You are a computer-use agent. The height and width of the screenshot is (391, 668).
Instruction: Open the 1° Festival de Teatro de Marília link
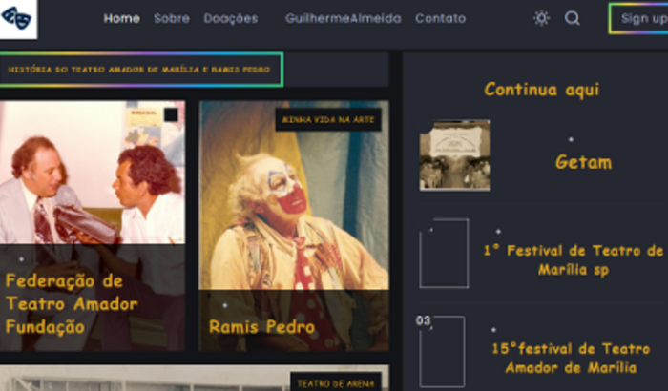(x=574, y=259)
